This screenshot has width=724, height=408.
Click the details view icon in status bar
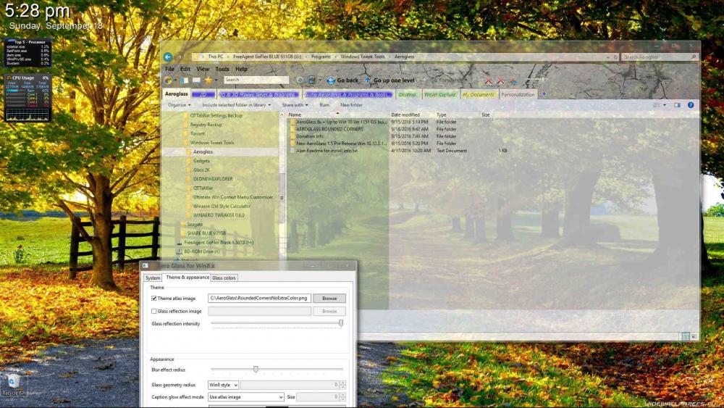pyautogui.click(x=686, y=336)
